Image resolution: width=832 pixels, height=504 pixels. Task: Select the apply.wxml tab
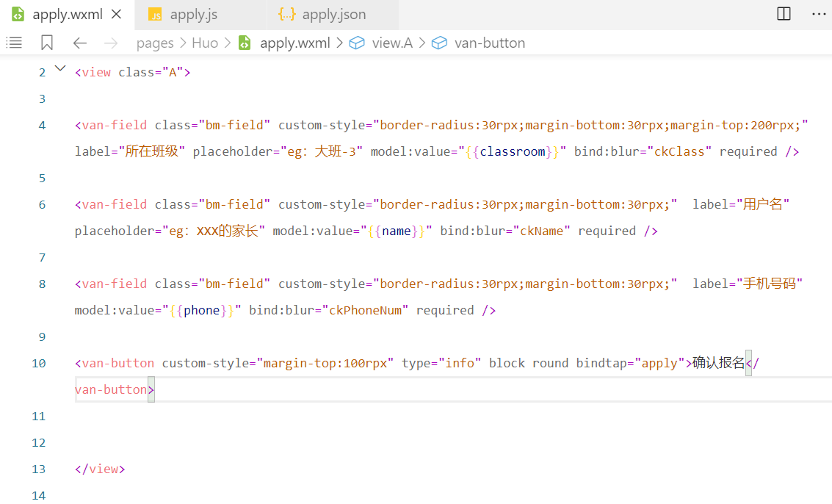tap(67, 15)
